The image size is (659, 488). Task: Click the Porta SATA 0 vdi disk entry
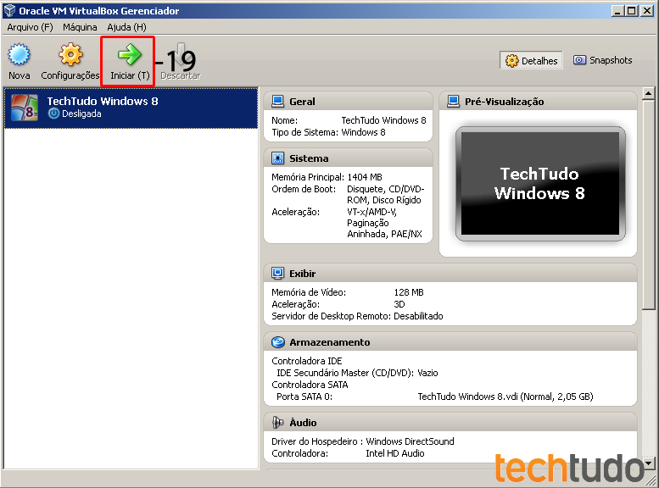click(505, 396)
